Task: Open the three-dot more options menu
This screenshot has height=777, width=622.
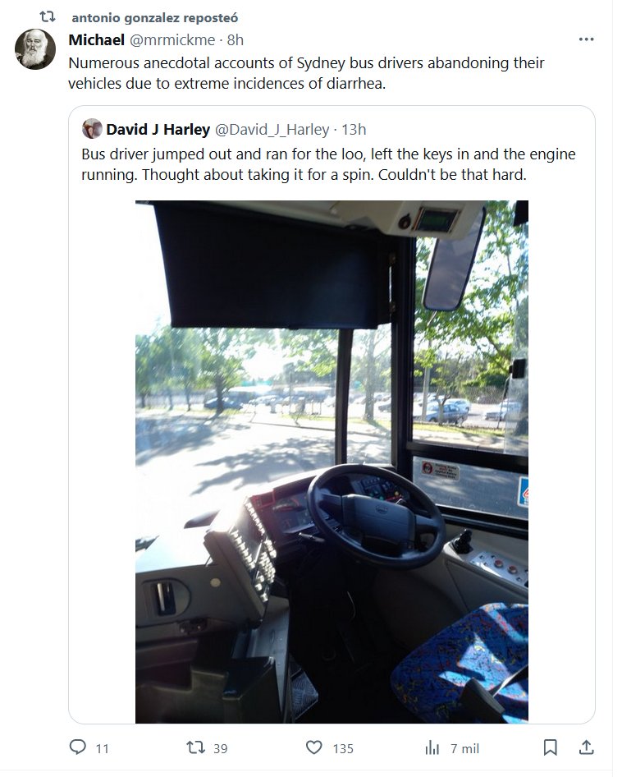Action: pyautogui.click(x=587, y=39)
